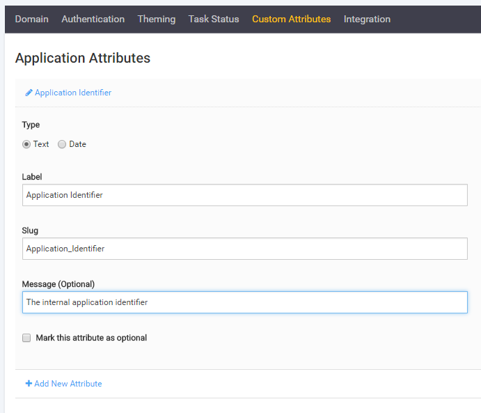Click the Application Identifier header link
481x413 pixels.
point(73,93)
